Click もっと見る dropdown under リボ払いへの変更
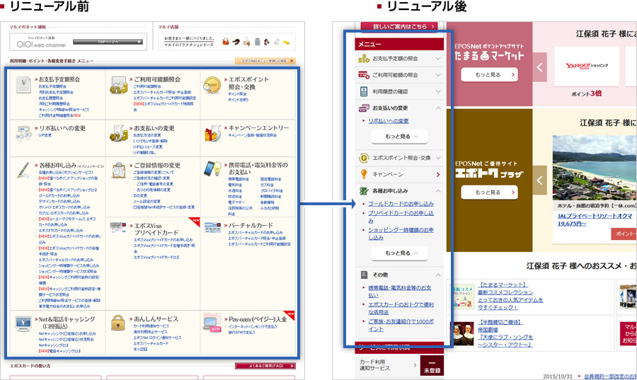 pyautogui.click(x=399, y=137)
